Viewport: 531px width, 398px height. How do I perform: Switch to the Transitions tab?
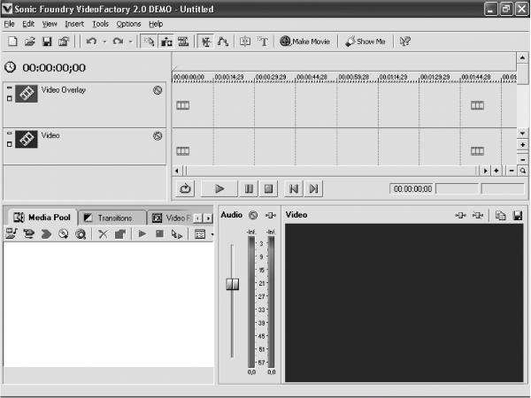(112, 218)
